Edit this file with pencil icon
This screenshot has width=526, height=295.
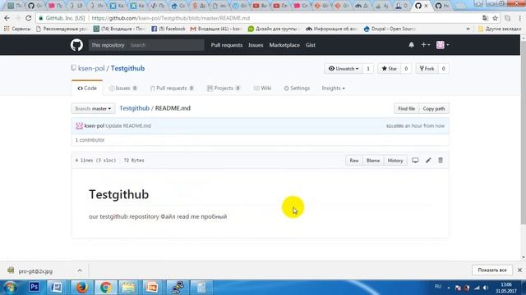pyautogui.click(x=428, y=161)
